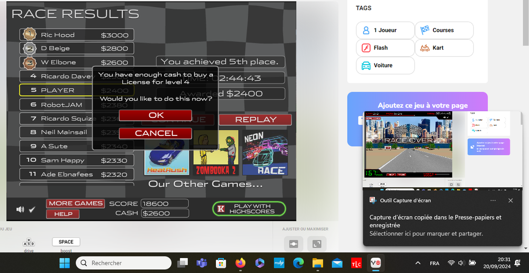Open the TLC app from taskbar

click(x=356, y=263)
